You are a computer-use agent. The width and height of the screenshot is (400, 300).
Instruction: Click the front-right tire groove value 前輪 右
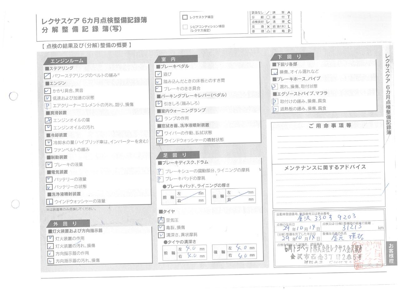pyautogui.click(x=192, y=256)
